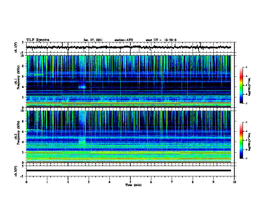Screen dimensions: 264x204
Task: Click the "-5" tick on ch.1(V) voltage axis
Action: 22,53
